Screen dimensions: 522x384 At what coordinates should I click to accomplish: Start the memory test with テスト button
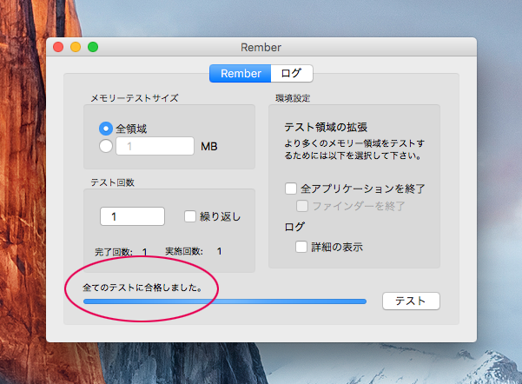(411, 301)
